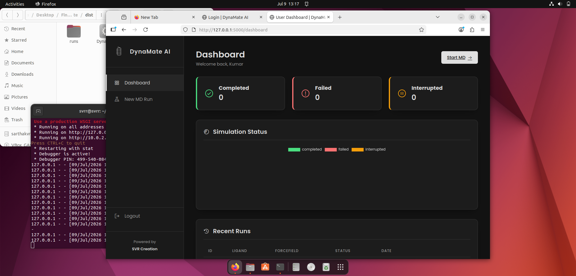Open the Firefox account icon
Viewport: 576px width, 276px height.
461,30
